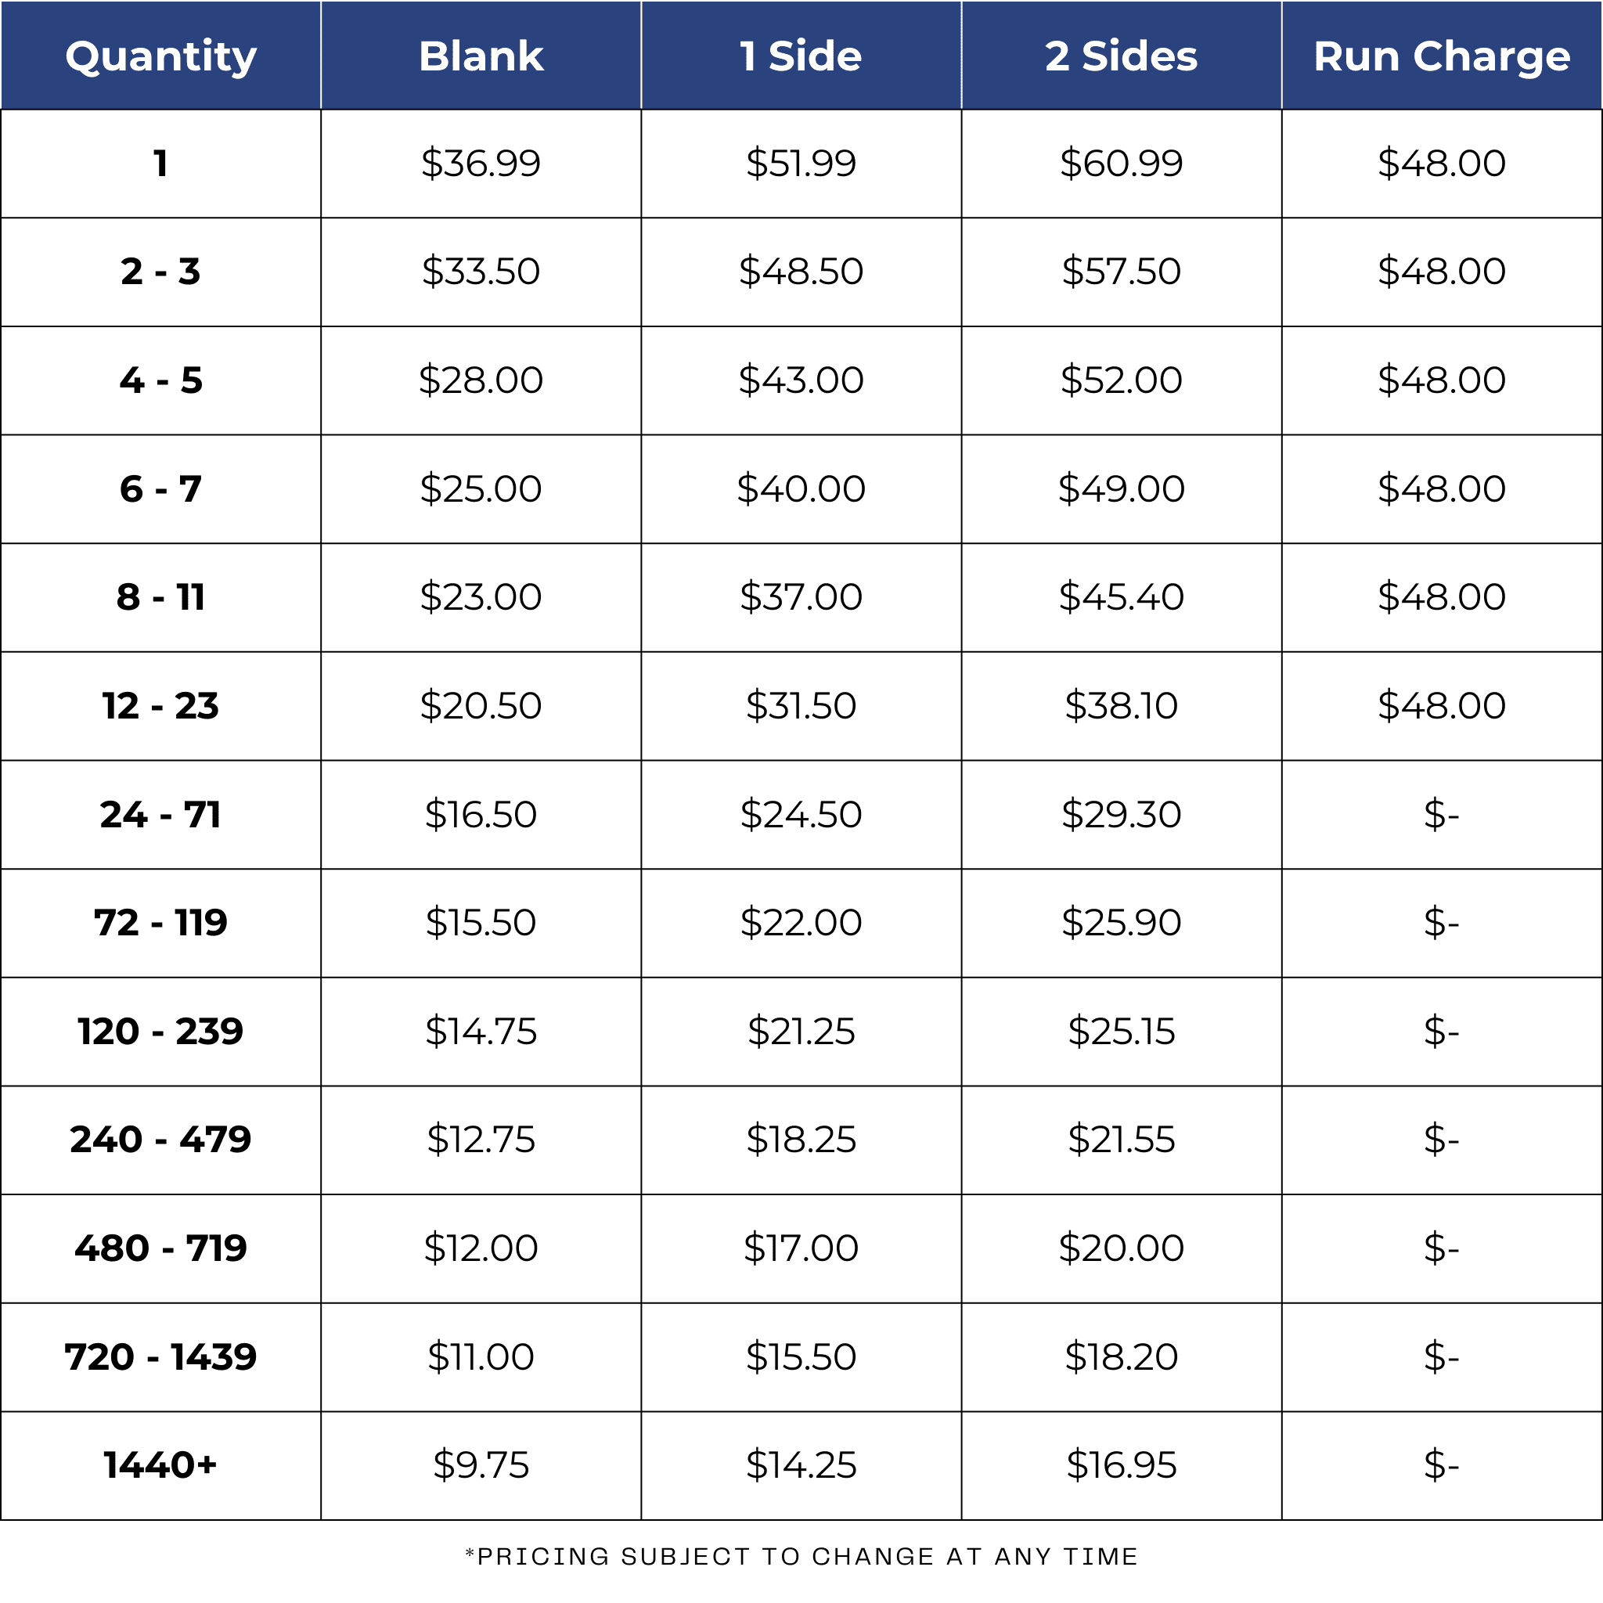
Task: Click the pricing subject to change footnote
Action: point(801,1557)
